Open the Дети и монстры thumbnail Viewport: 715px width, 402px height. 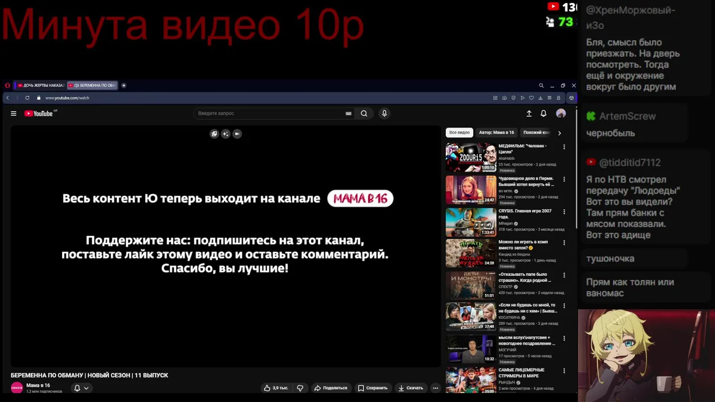470,285
